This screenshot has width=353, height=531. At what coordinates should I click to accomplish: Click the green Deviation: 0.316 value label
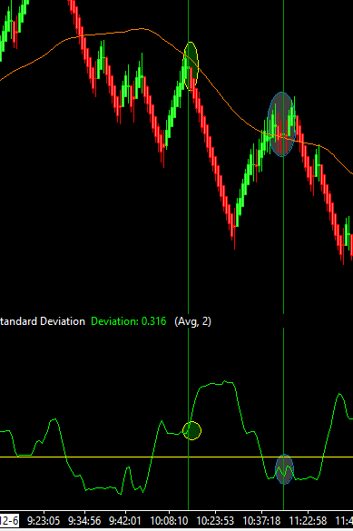click(x=129, y=321)
